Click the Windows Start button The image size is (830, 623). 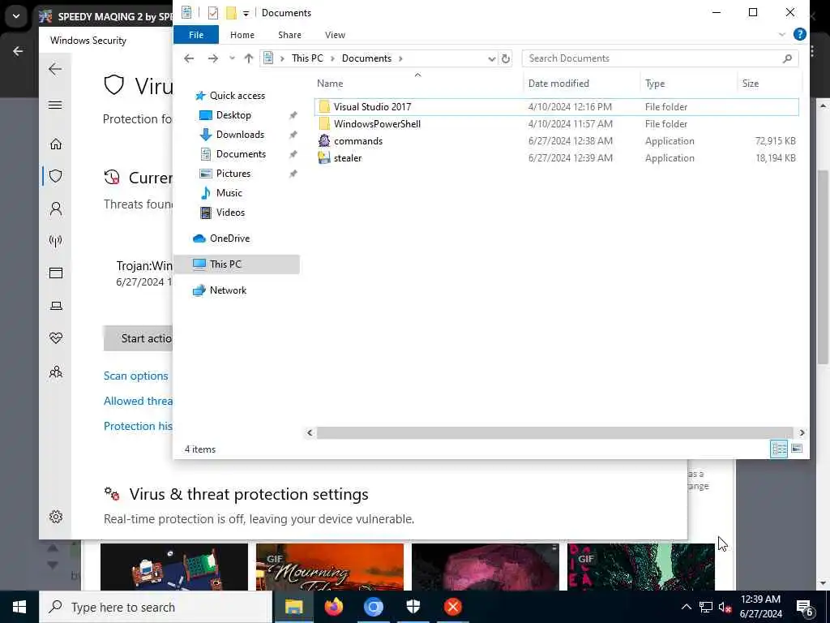click(x=19, y=607)
